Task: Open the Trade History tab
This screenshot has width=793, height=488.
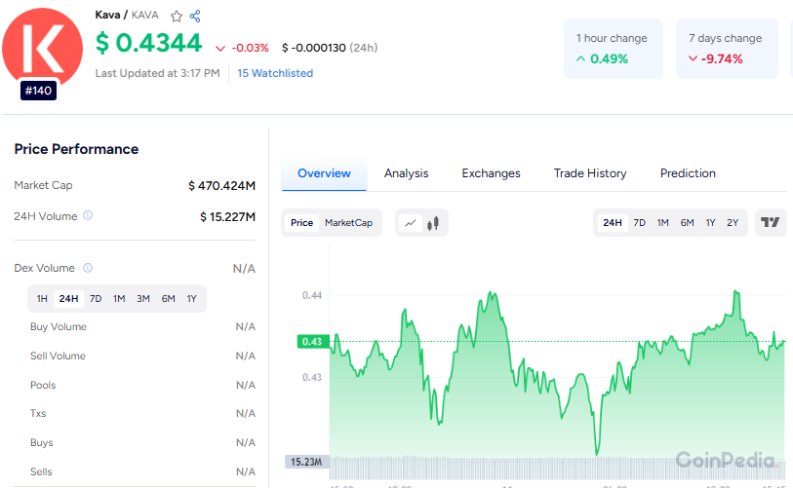Action: [x=590, y=173]
